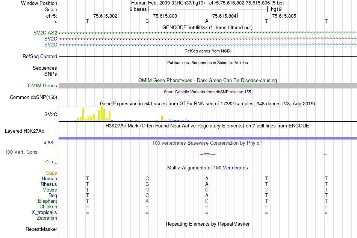Click the Scale label
The height and width of the screenshot is (238, 357).
coord(51,9)
